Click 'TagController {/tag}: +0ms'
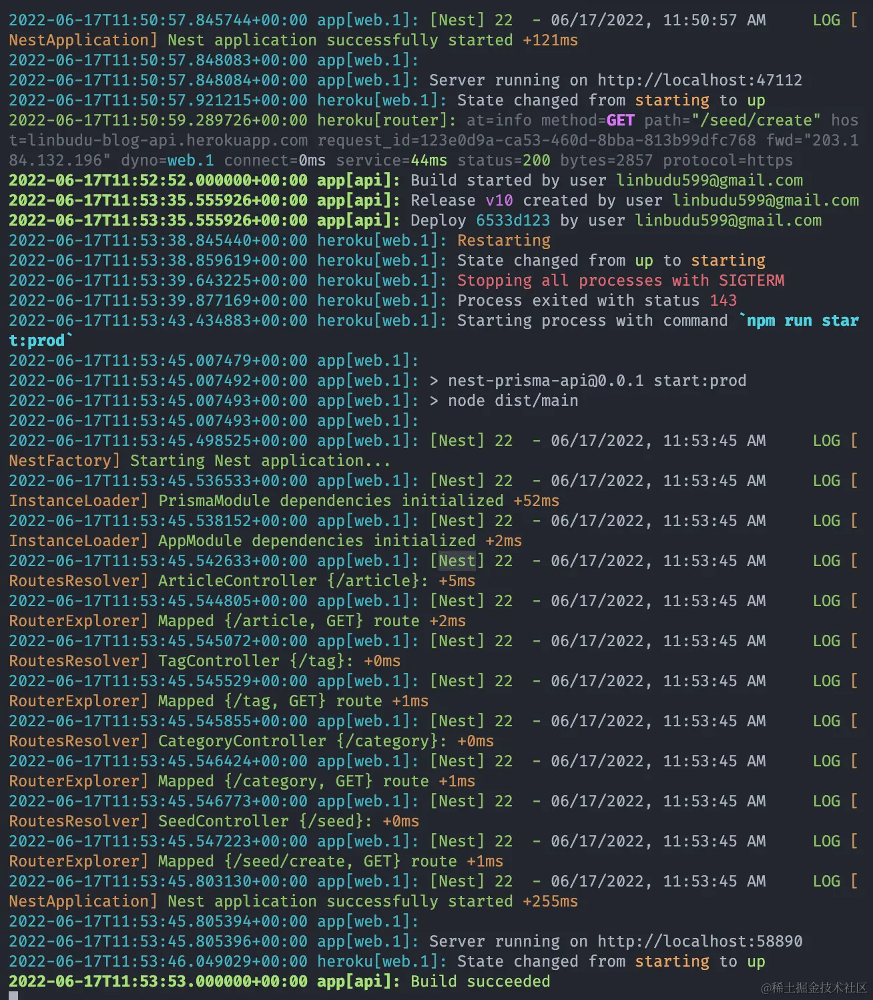873x1000 pixels. coord(280,661)
